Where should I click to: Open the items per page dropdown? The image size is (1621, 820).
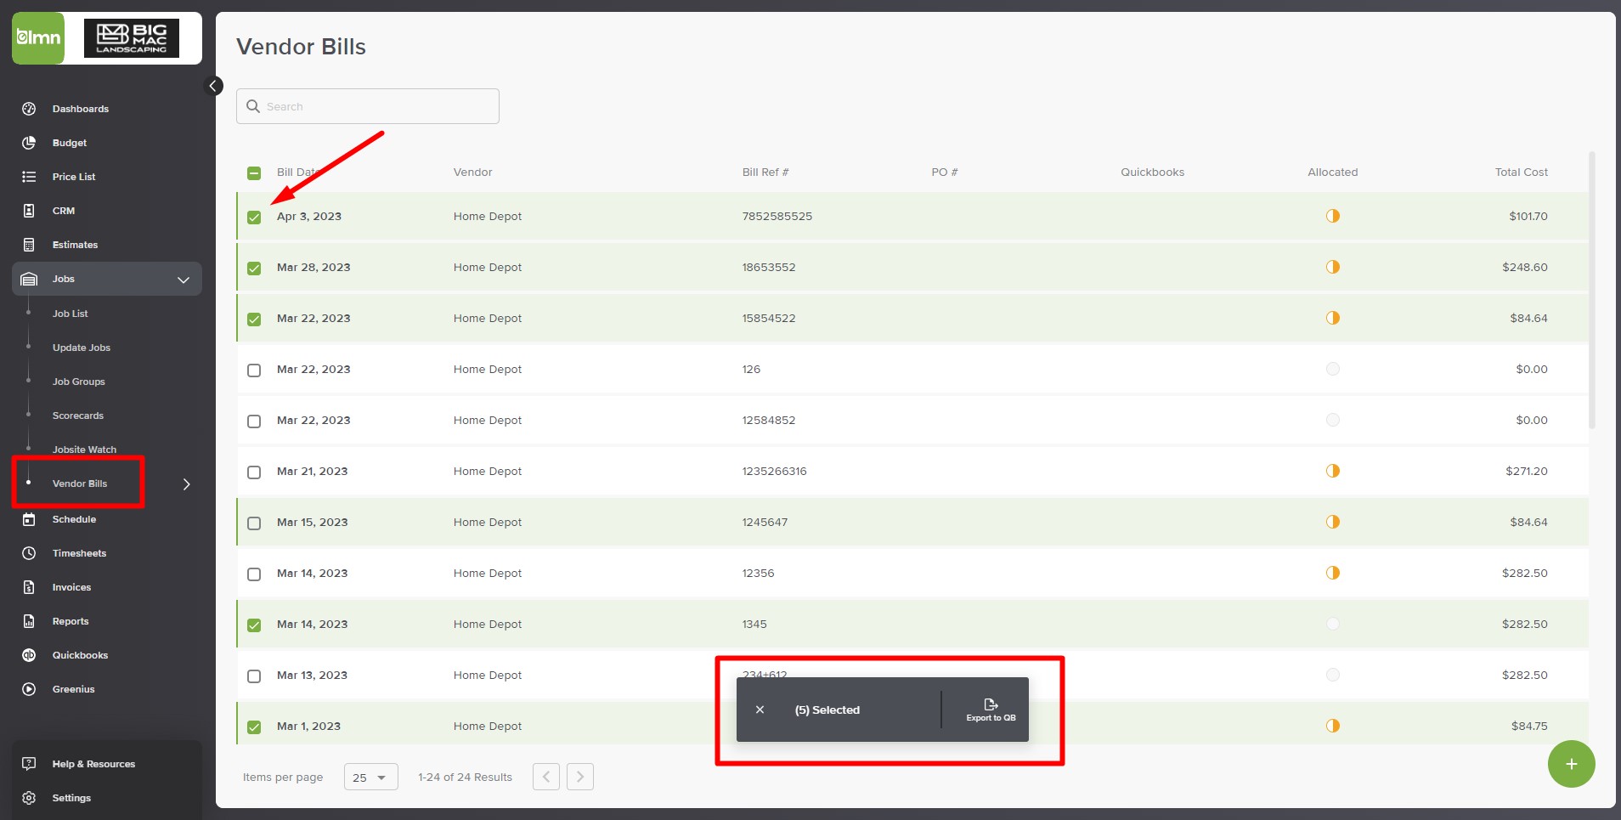[370, 777]
